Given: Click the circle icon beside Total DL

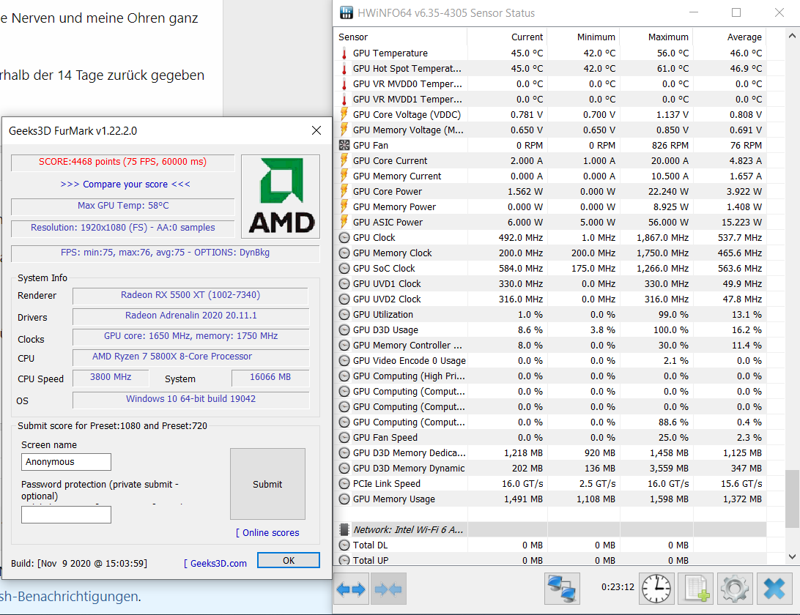Looking at the screenshot, I should (344, 545).
